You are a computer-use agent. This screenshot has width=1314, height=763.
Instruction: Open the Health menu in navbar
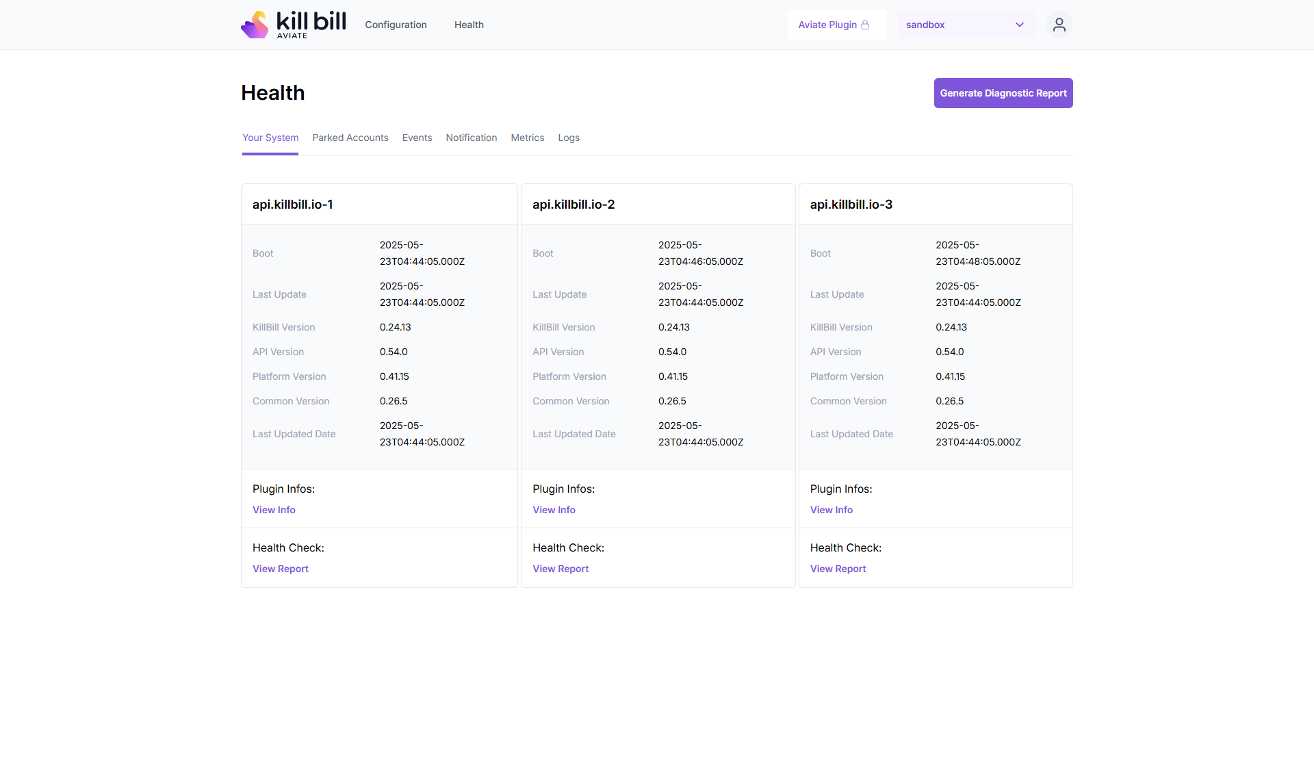(x=469, y=25)
